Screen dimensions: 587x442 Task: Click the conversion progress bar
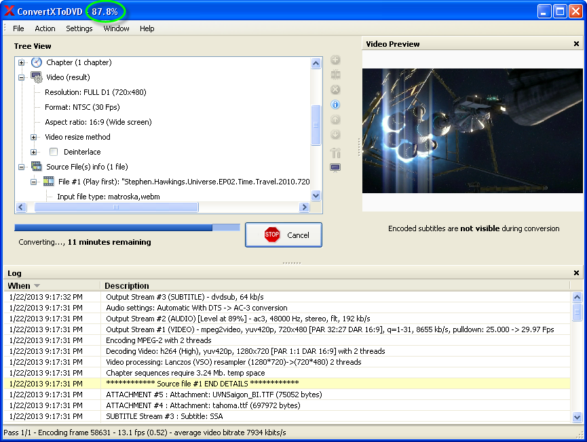click(x=127, y=227)
